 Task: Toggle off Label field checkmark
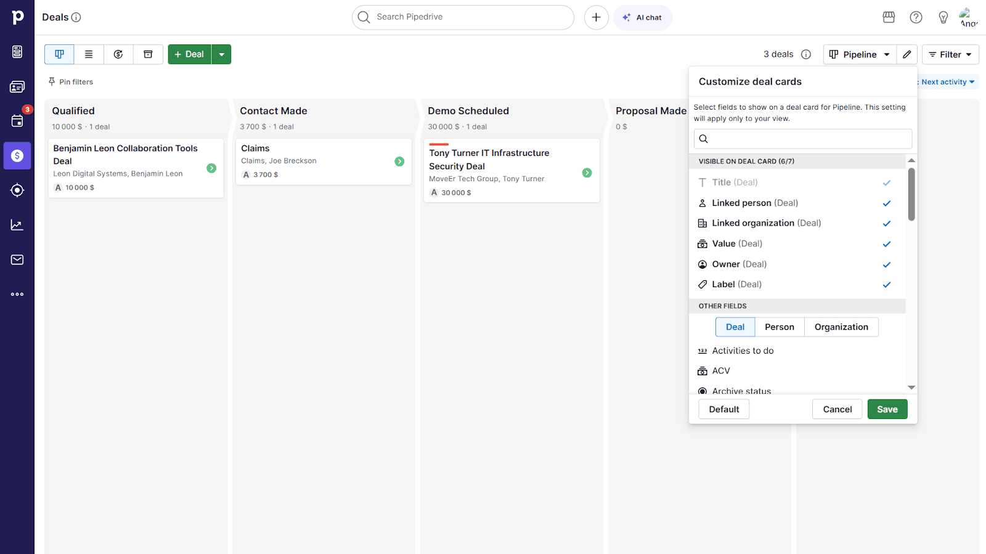(x=886, y=285)
